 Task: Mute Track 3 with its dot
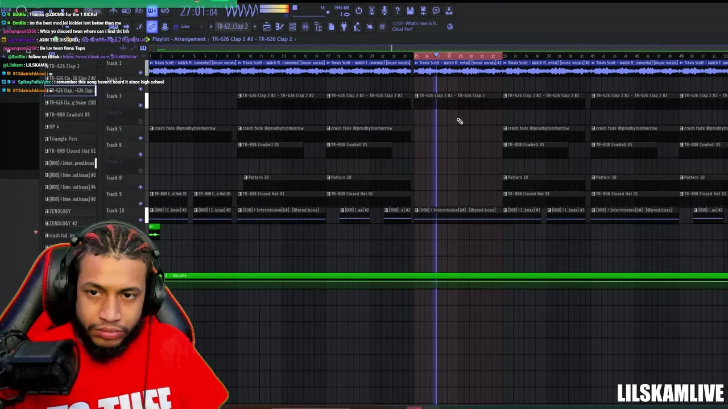pyautogui.click(x=140, y=105)
